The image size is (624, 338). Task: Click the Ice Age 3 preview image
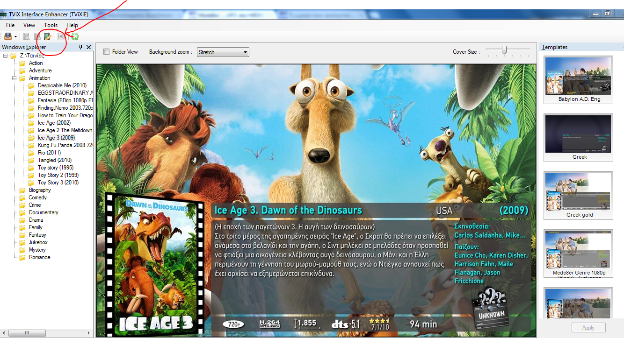point(316,200)
